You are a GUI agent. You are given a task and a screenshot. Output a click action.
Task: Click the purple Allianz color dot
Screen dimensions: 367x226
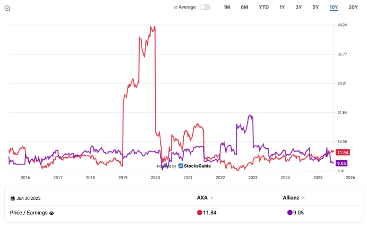click(290, 213)
